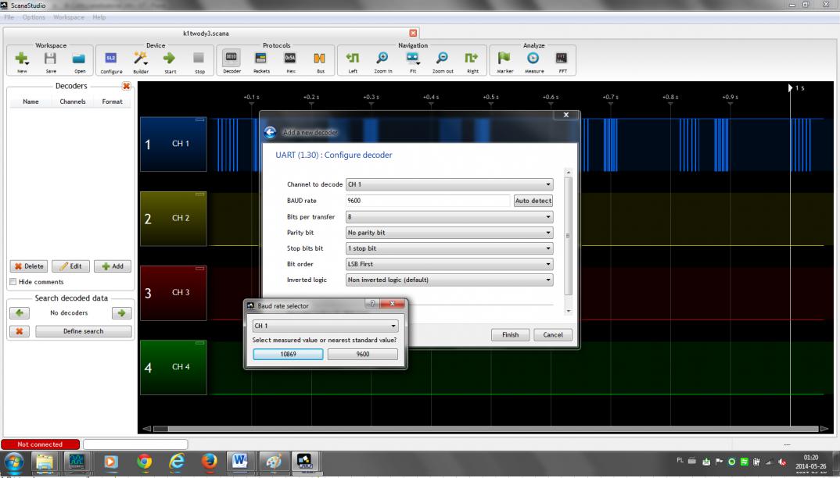Open the Options menu

(x=34, y=17)
